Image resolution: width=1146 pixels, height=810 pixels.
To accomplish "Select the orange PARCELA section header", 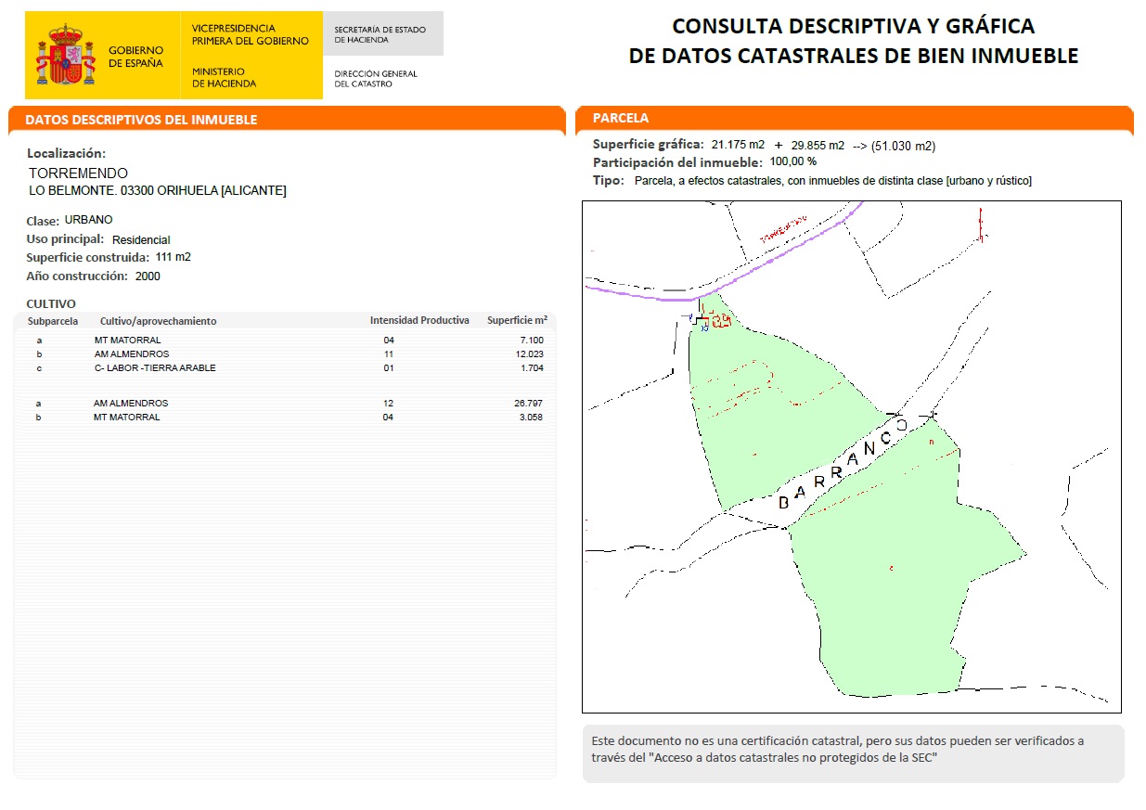I will [x=622, y=119].
